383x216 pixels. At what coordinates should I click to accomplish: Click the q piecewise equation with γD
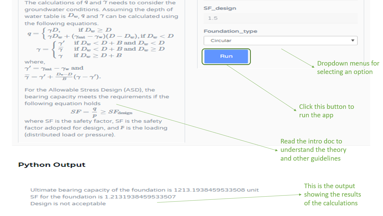click(100, 33)
